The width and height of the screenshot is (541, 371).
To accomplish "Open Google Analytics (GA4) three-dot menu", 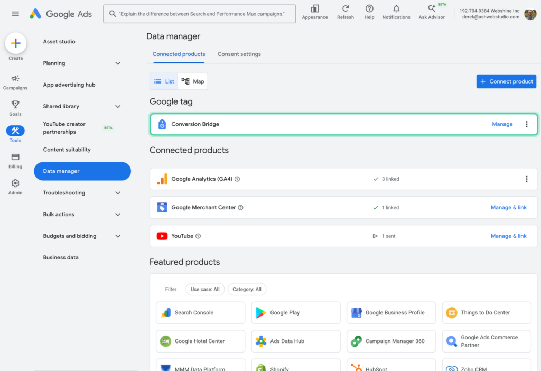I will [x=527, y=179].
